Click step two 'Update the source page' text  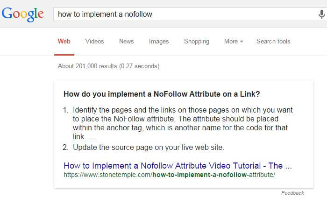point(149,148)
